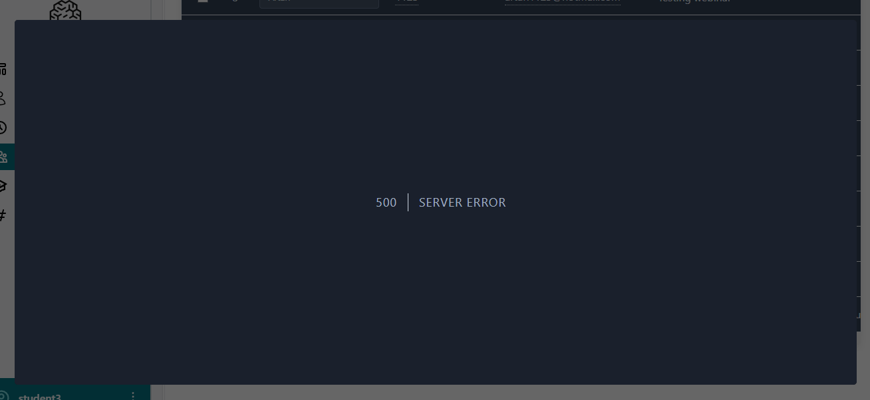
Task: Click the "SERVER ERROR" message text
Action: 462,203
